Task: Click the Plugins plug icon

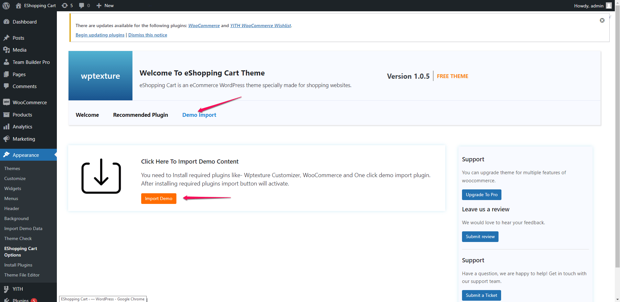Action: [x=6, y=300]
